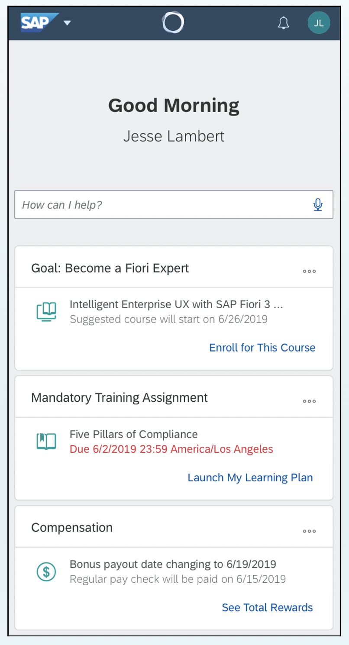The image size is (349, 645).
Task: Click the How can I help field
Action: 165,205
